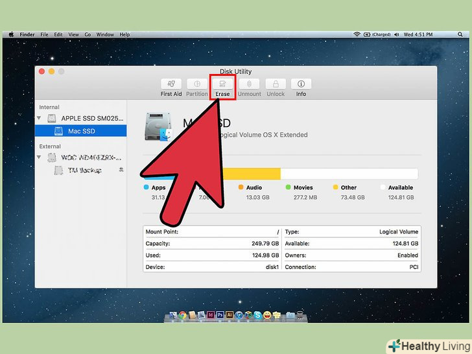Open the Go menu

[88, 34]
